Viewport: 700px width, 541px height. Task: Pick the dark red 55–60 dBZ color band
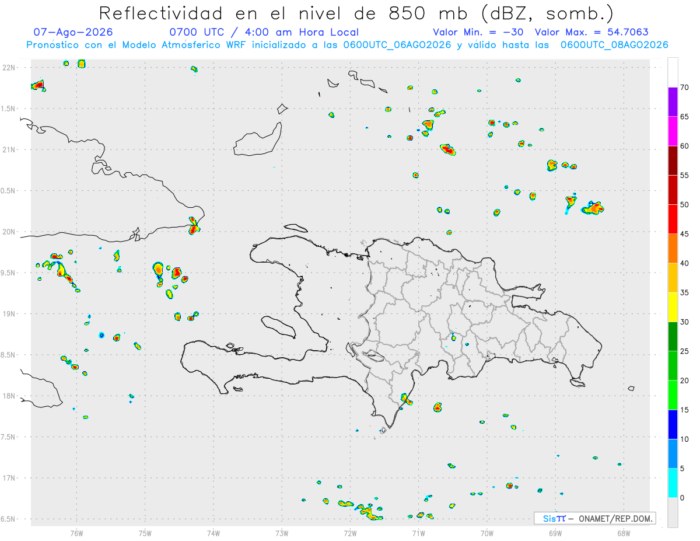(673, 160)
